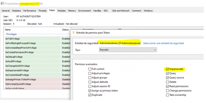Viewport: 206px width, 103px height.
Task: Uncheck the Impersonate permission
Action: (167, 69)
